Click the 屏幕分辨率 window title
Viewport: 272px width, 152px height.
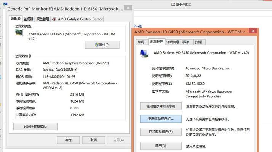click(181, 5)
